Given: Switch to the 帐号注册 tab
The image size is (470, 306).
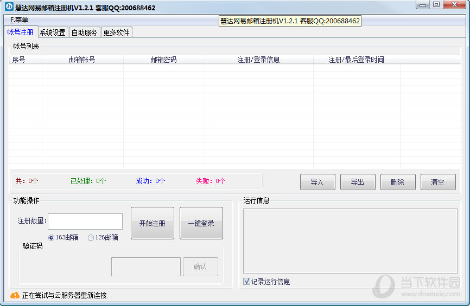Looking at the screenshot, I should [21, 32].
